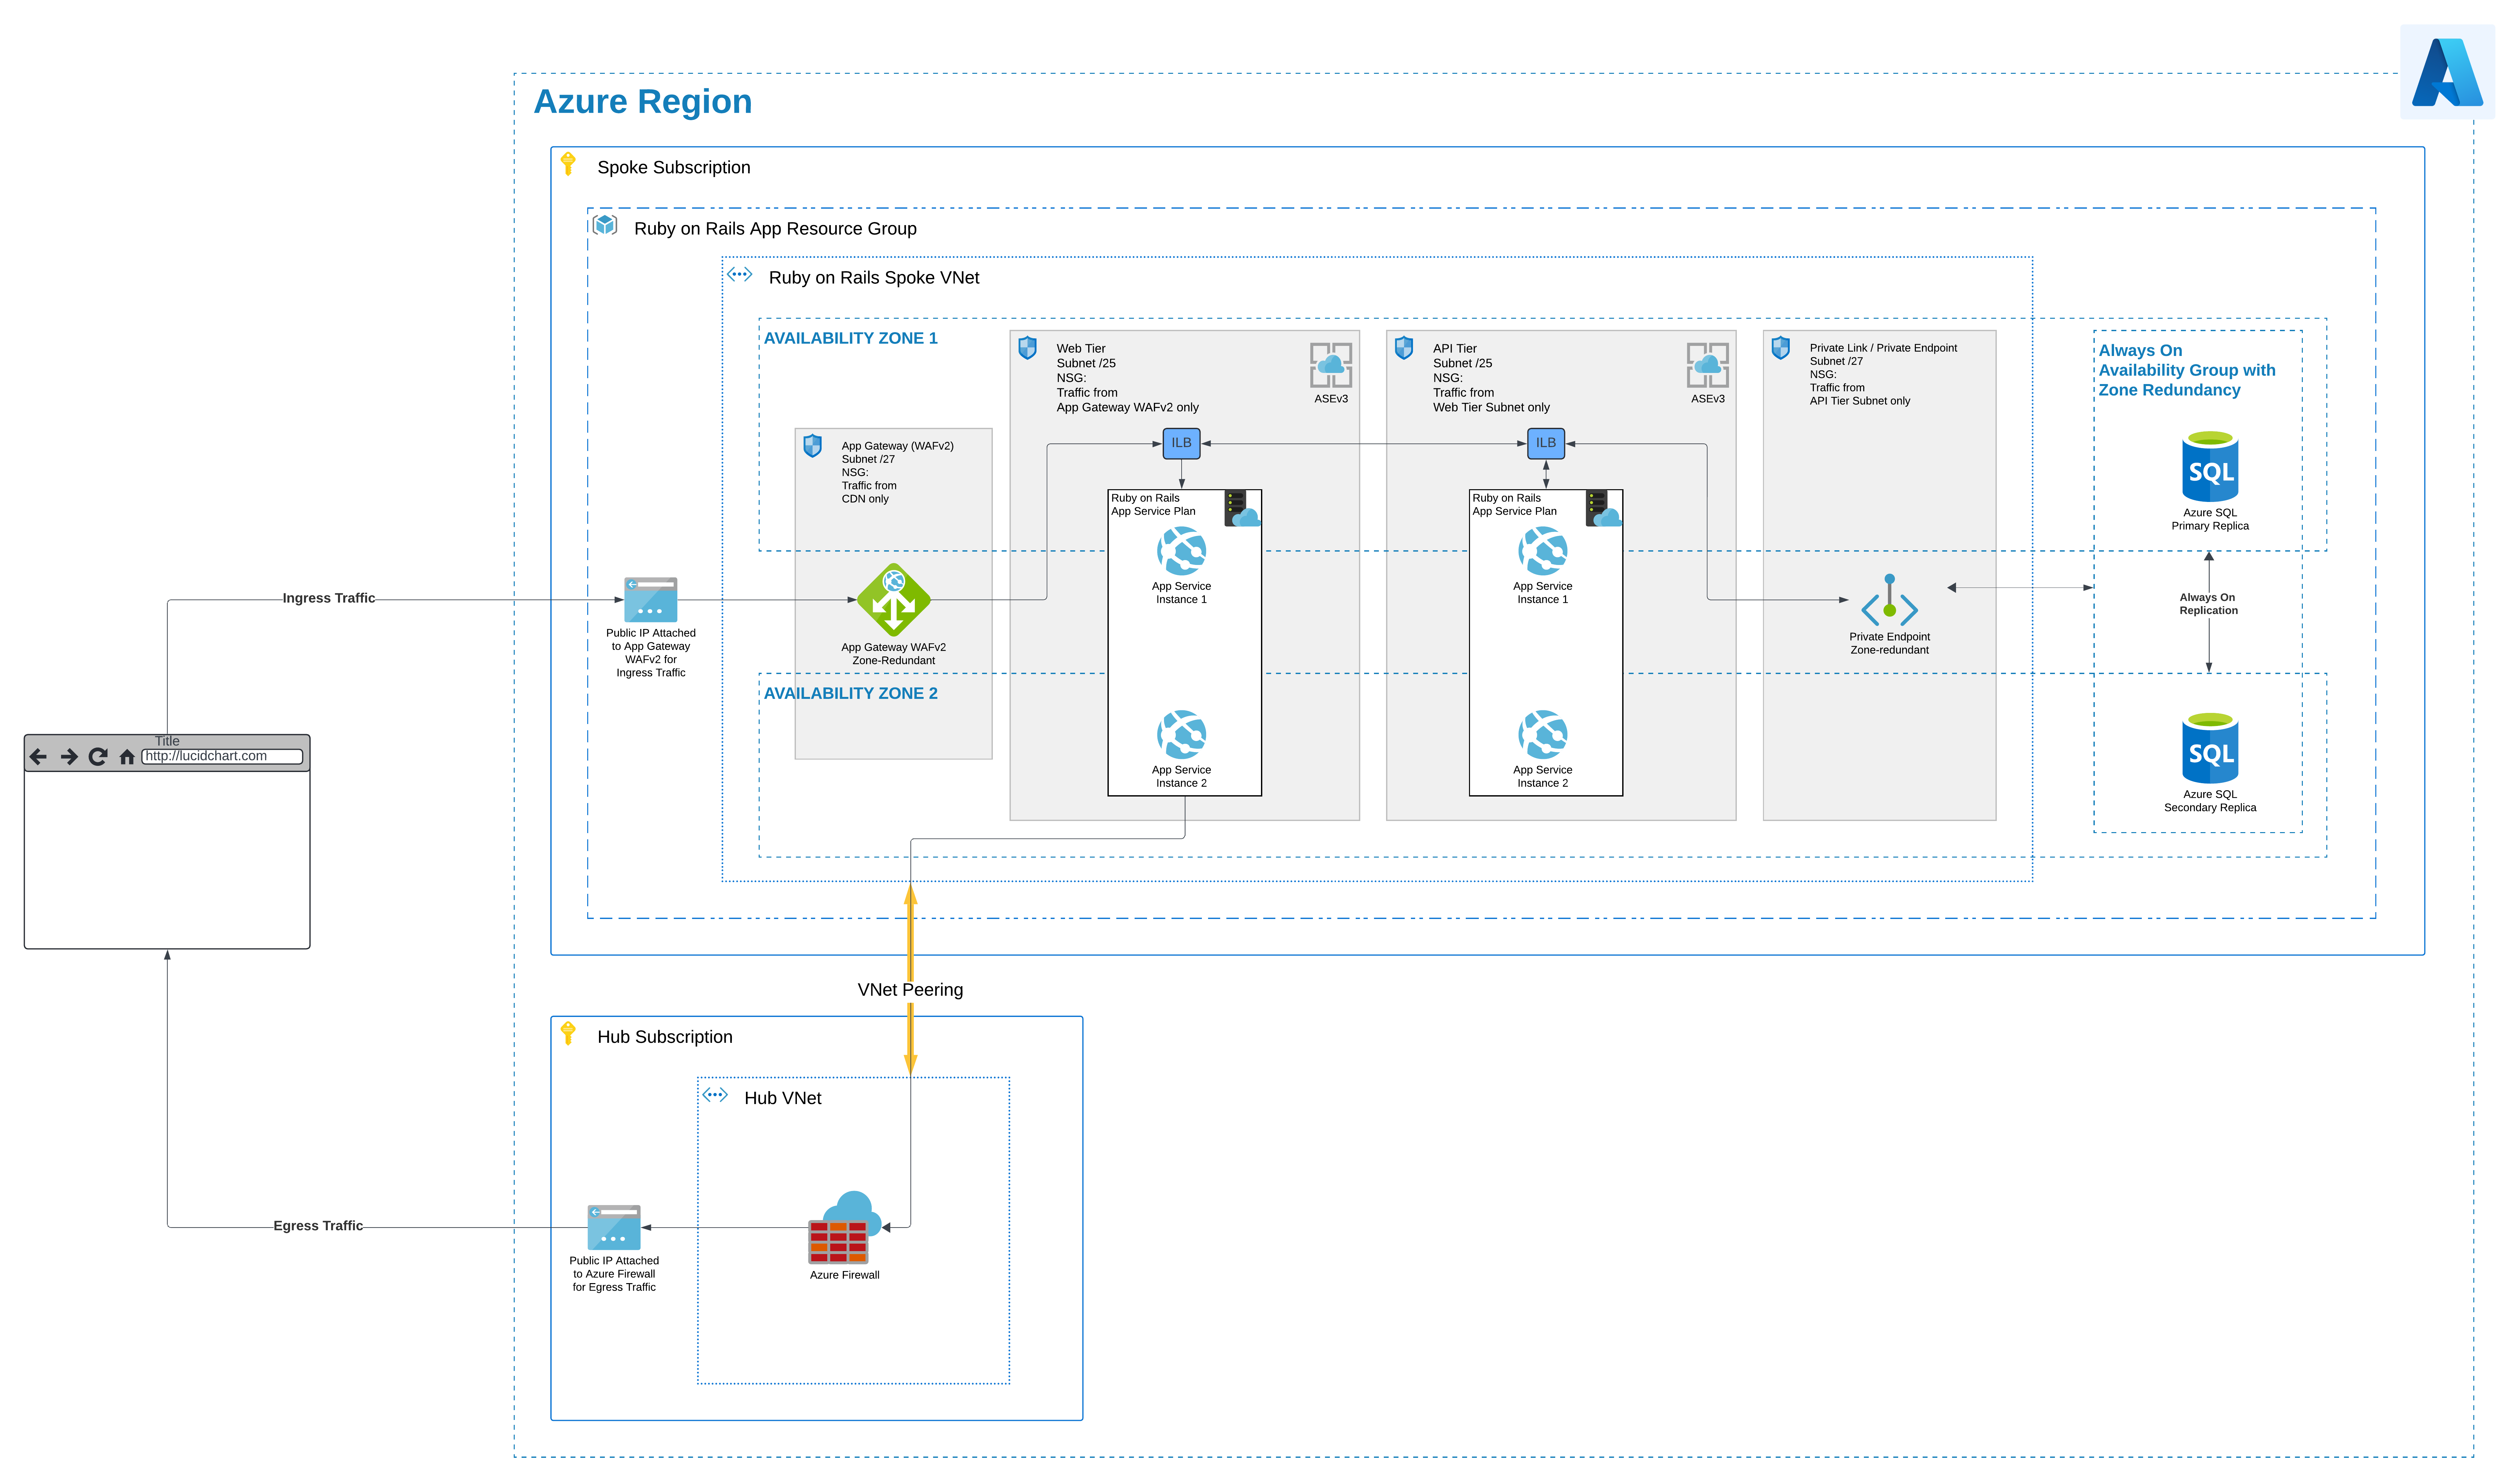Image resolution: width=2520 pixels, height=1482 pixels.
Task: Select the Always On Replication label
Action: click(2209, 604)
